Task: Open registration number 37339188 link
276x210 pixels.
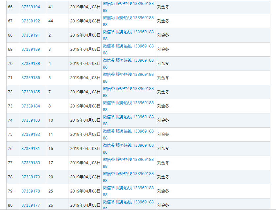Action: [31, 64]
